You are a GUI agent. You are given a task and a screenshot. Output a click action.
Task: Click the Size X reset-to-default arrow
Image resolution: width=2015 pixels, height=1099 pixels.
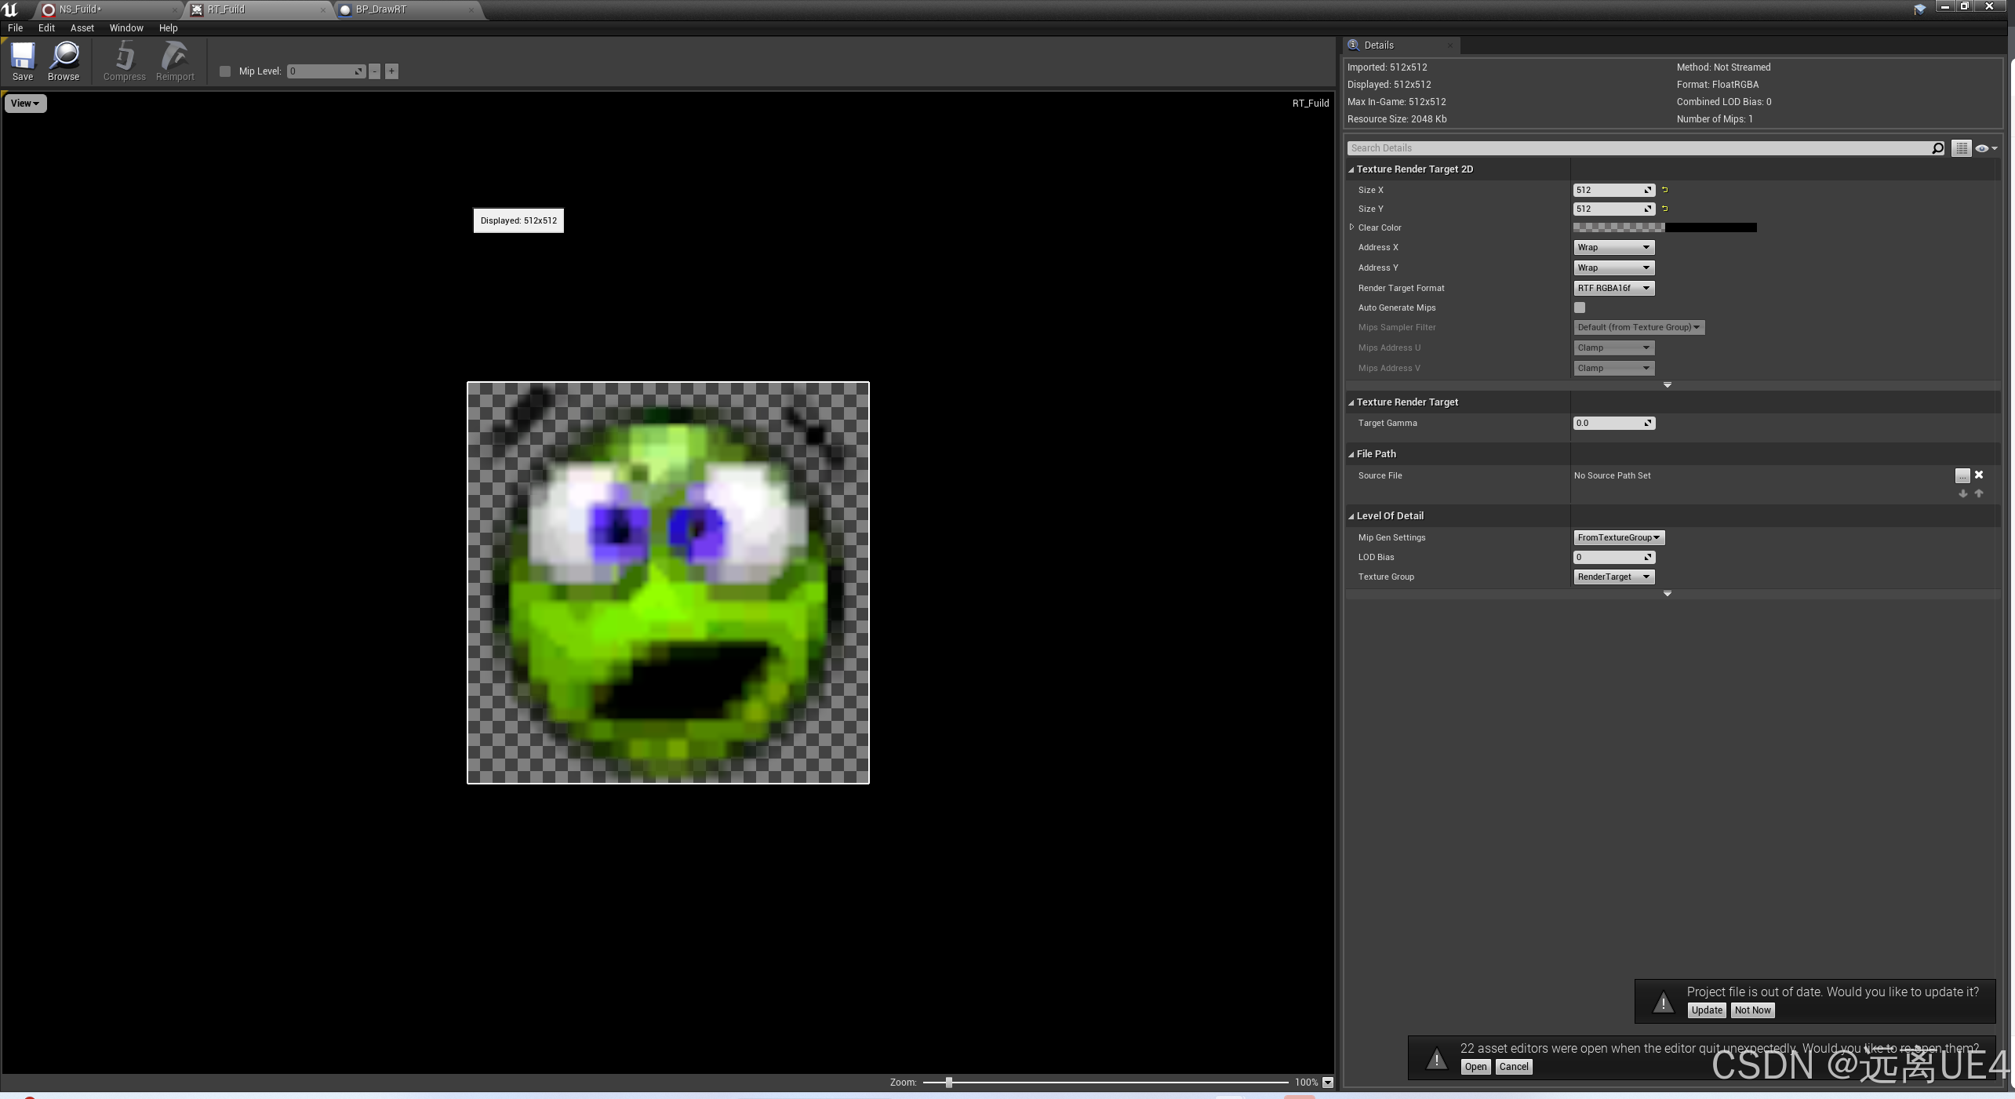tap(1665, 190)
